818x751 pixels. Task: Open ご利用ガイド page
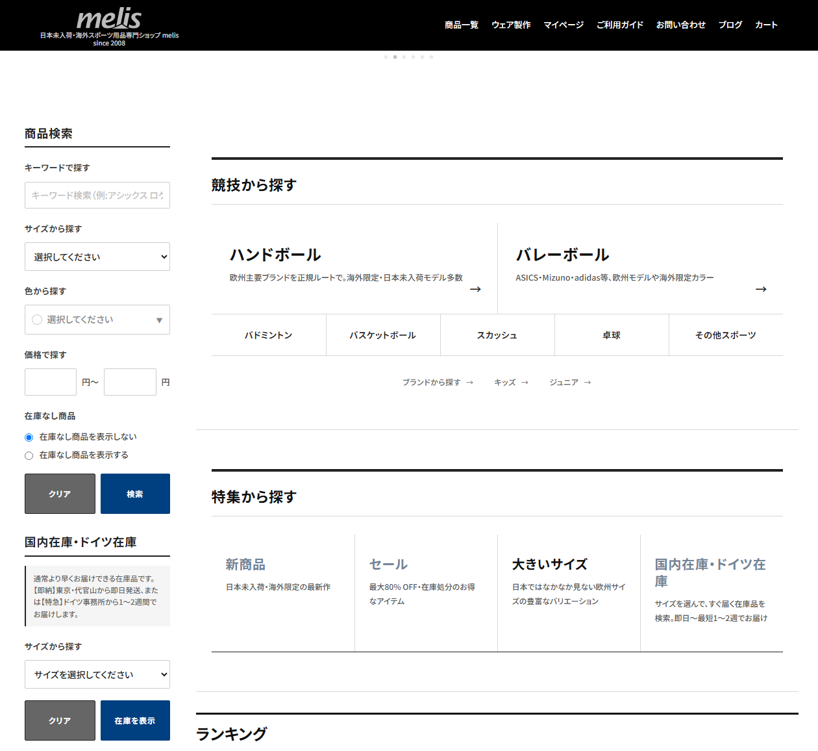pos(620,25)
